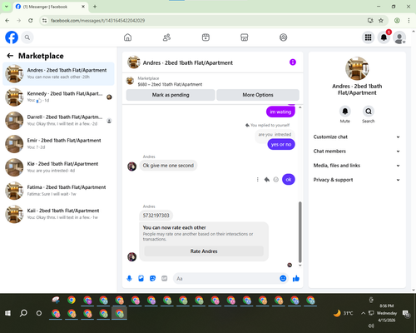Reload the page in Chrome

pyautogui.click(x=31, y=20)
